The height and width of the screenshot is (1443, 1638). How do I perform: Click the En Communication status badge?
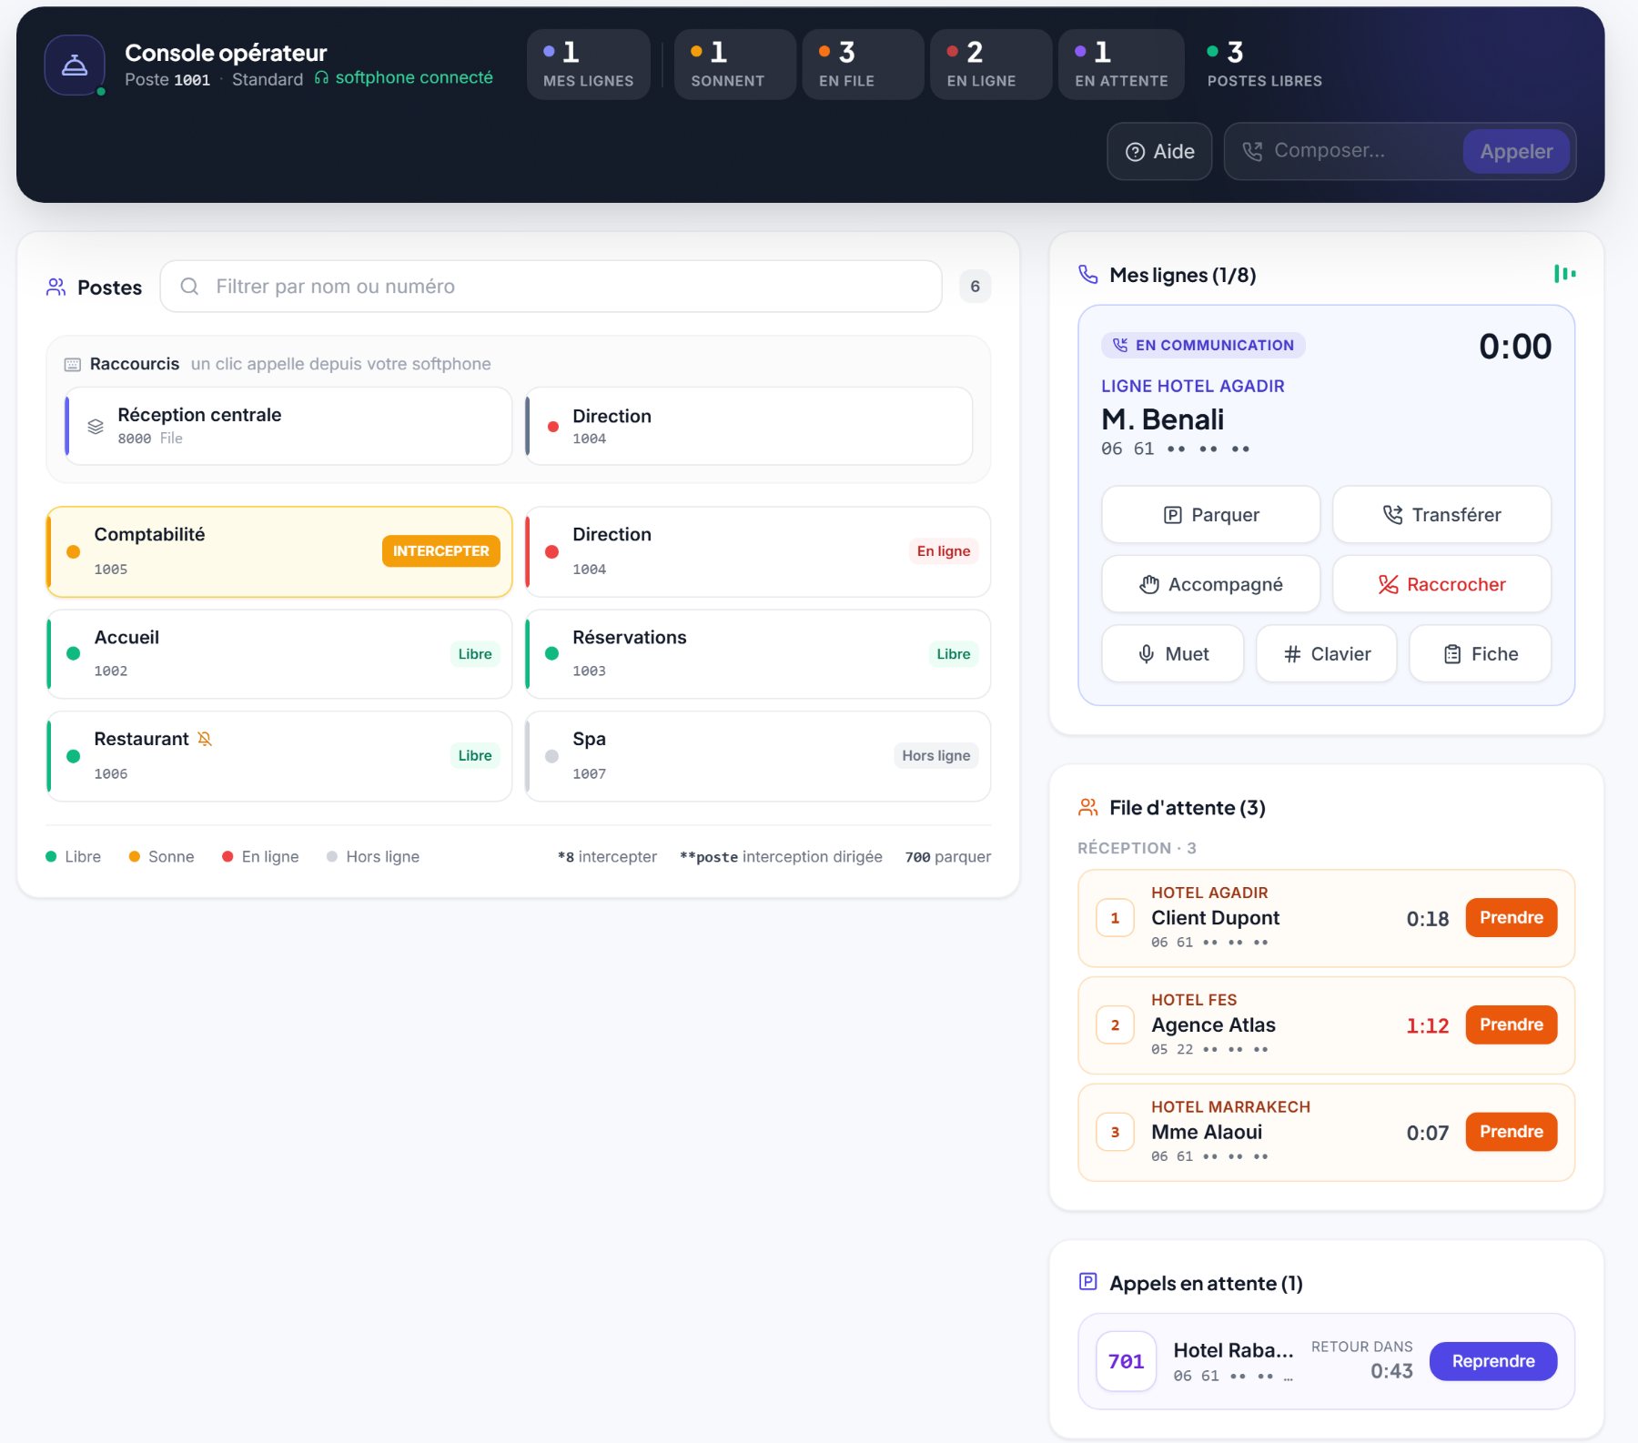tap(1203, 345)
